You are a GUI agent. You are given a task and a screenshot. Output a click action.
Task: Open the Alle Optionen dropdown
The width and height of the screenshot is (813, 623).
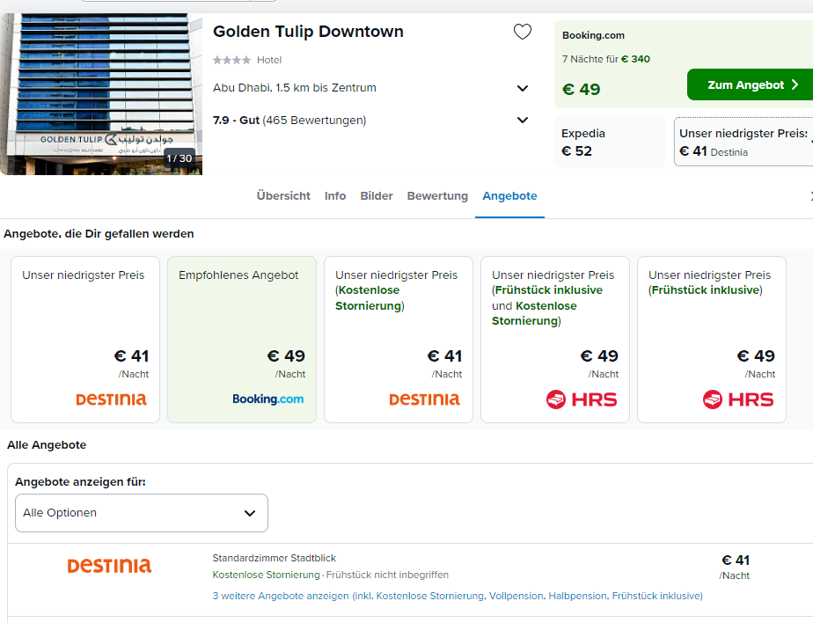click(142, 513)
